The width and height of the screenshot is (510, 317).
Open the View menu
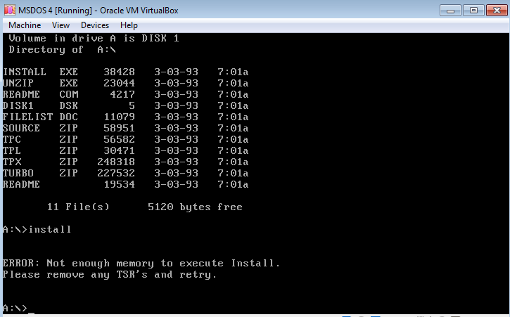(60, 25)
